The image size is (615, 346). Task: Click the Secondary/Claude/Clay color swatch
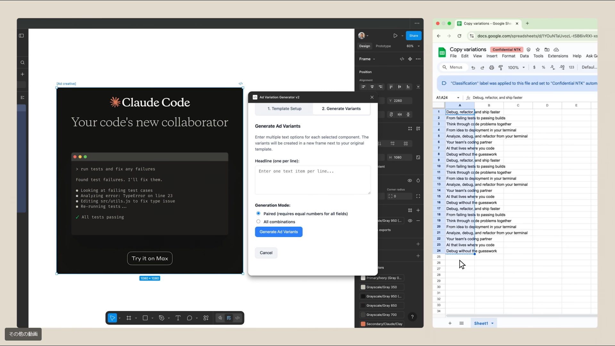[x=363, y=324]
